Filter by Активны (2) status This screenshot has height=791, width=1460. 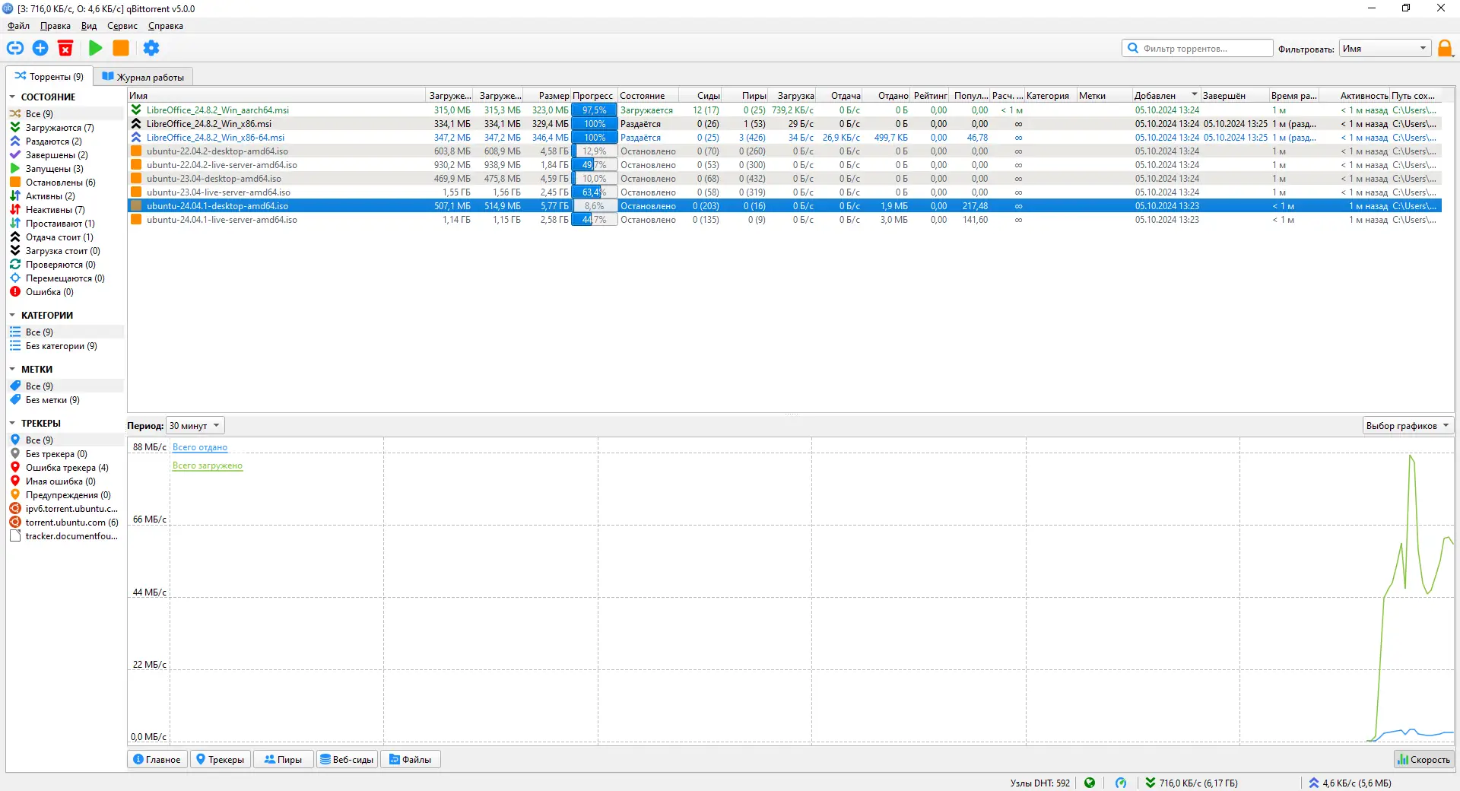point(65,196)
